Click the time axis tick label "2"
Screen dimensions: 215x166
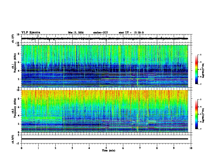pyautogui.click(x=55, y=148)
